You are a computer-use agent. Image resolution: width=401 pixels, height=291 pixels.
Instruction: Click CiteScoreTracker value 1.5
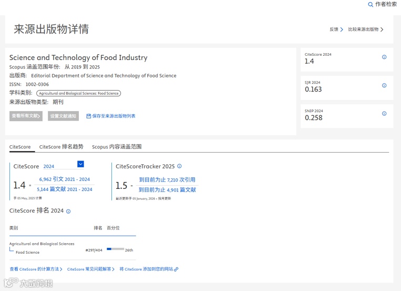(121, 185)
